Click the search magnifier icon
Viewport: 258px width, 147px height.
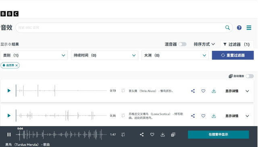pyautogui.click(x=227, y=28)
